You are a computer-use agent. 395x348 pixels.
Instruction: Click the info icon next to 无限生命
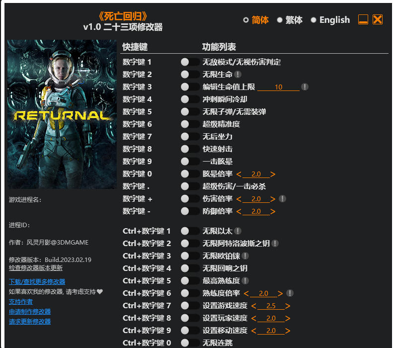(237, 75)
